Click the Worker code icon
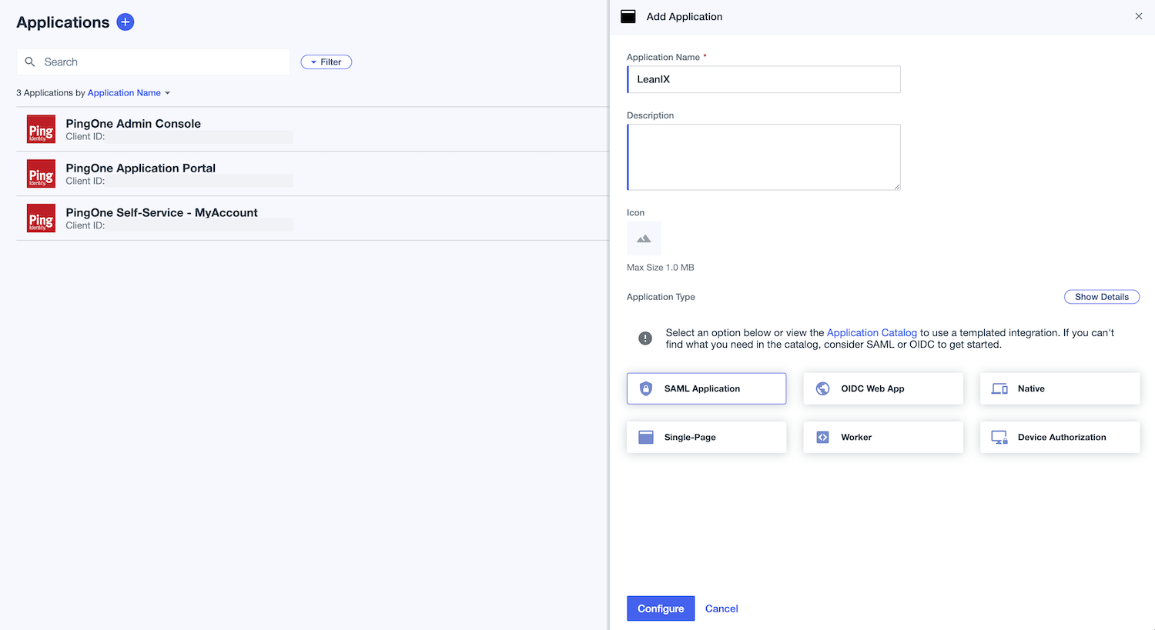Image resolution: width=1155 pixels, height=630 pixels. 822,437
